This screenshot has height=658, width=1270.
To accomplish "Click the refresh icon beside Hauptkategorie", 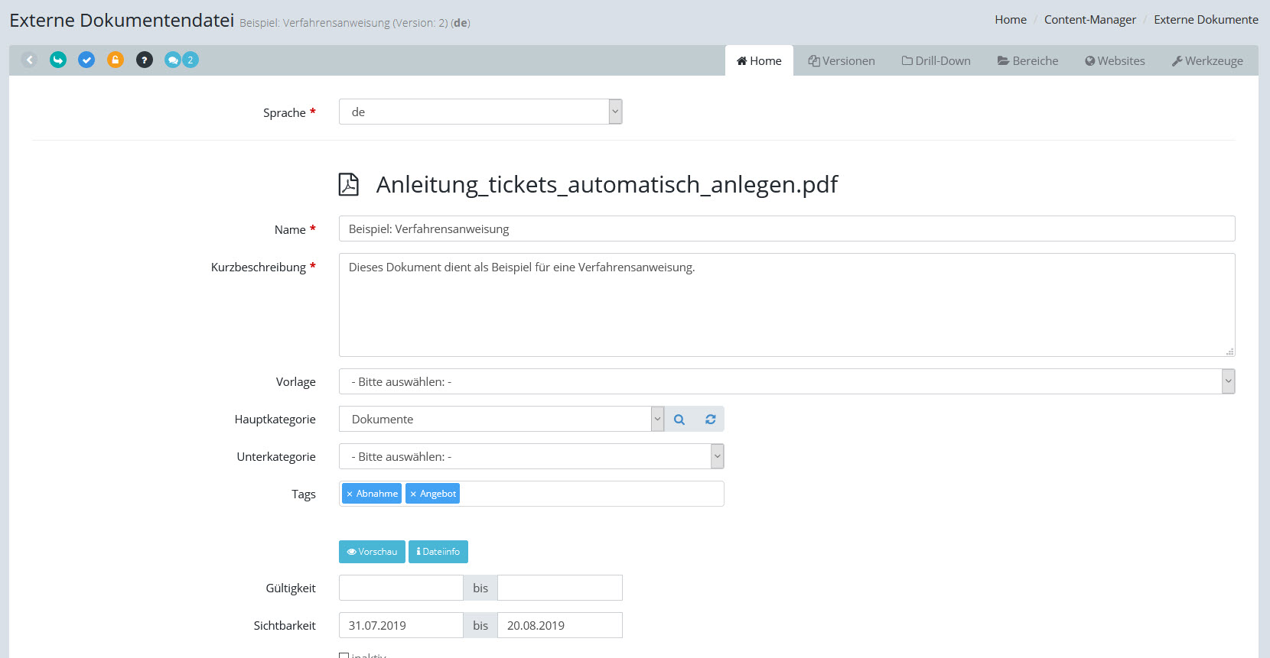I will (710, 420).
